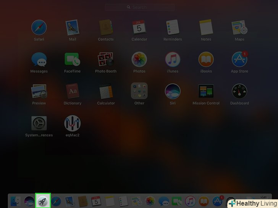Open the Photos app in Launchpad
The image size is (278, 208).
pos(139,59)
